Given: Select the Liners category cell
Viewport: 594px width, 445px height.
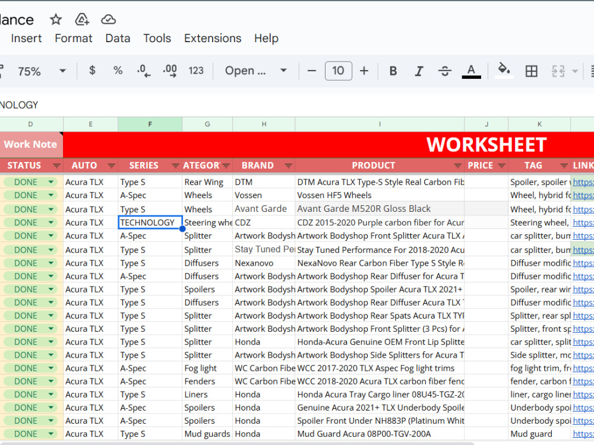Looking at the screenshot, I should (207, 395).
